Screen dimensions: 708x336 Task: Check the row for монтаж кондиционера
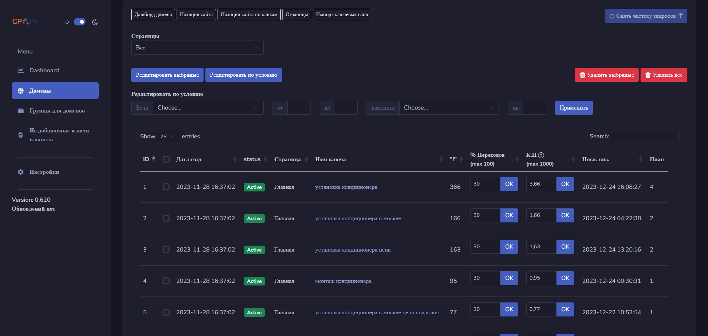click(x=166, y=281)
